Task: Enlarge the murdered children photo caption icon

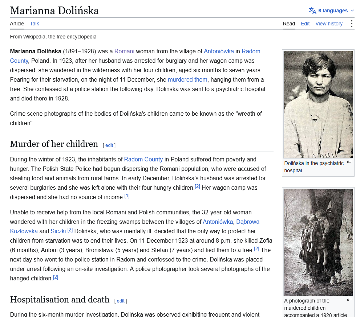Action: (349, 299)
